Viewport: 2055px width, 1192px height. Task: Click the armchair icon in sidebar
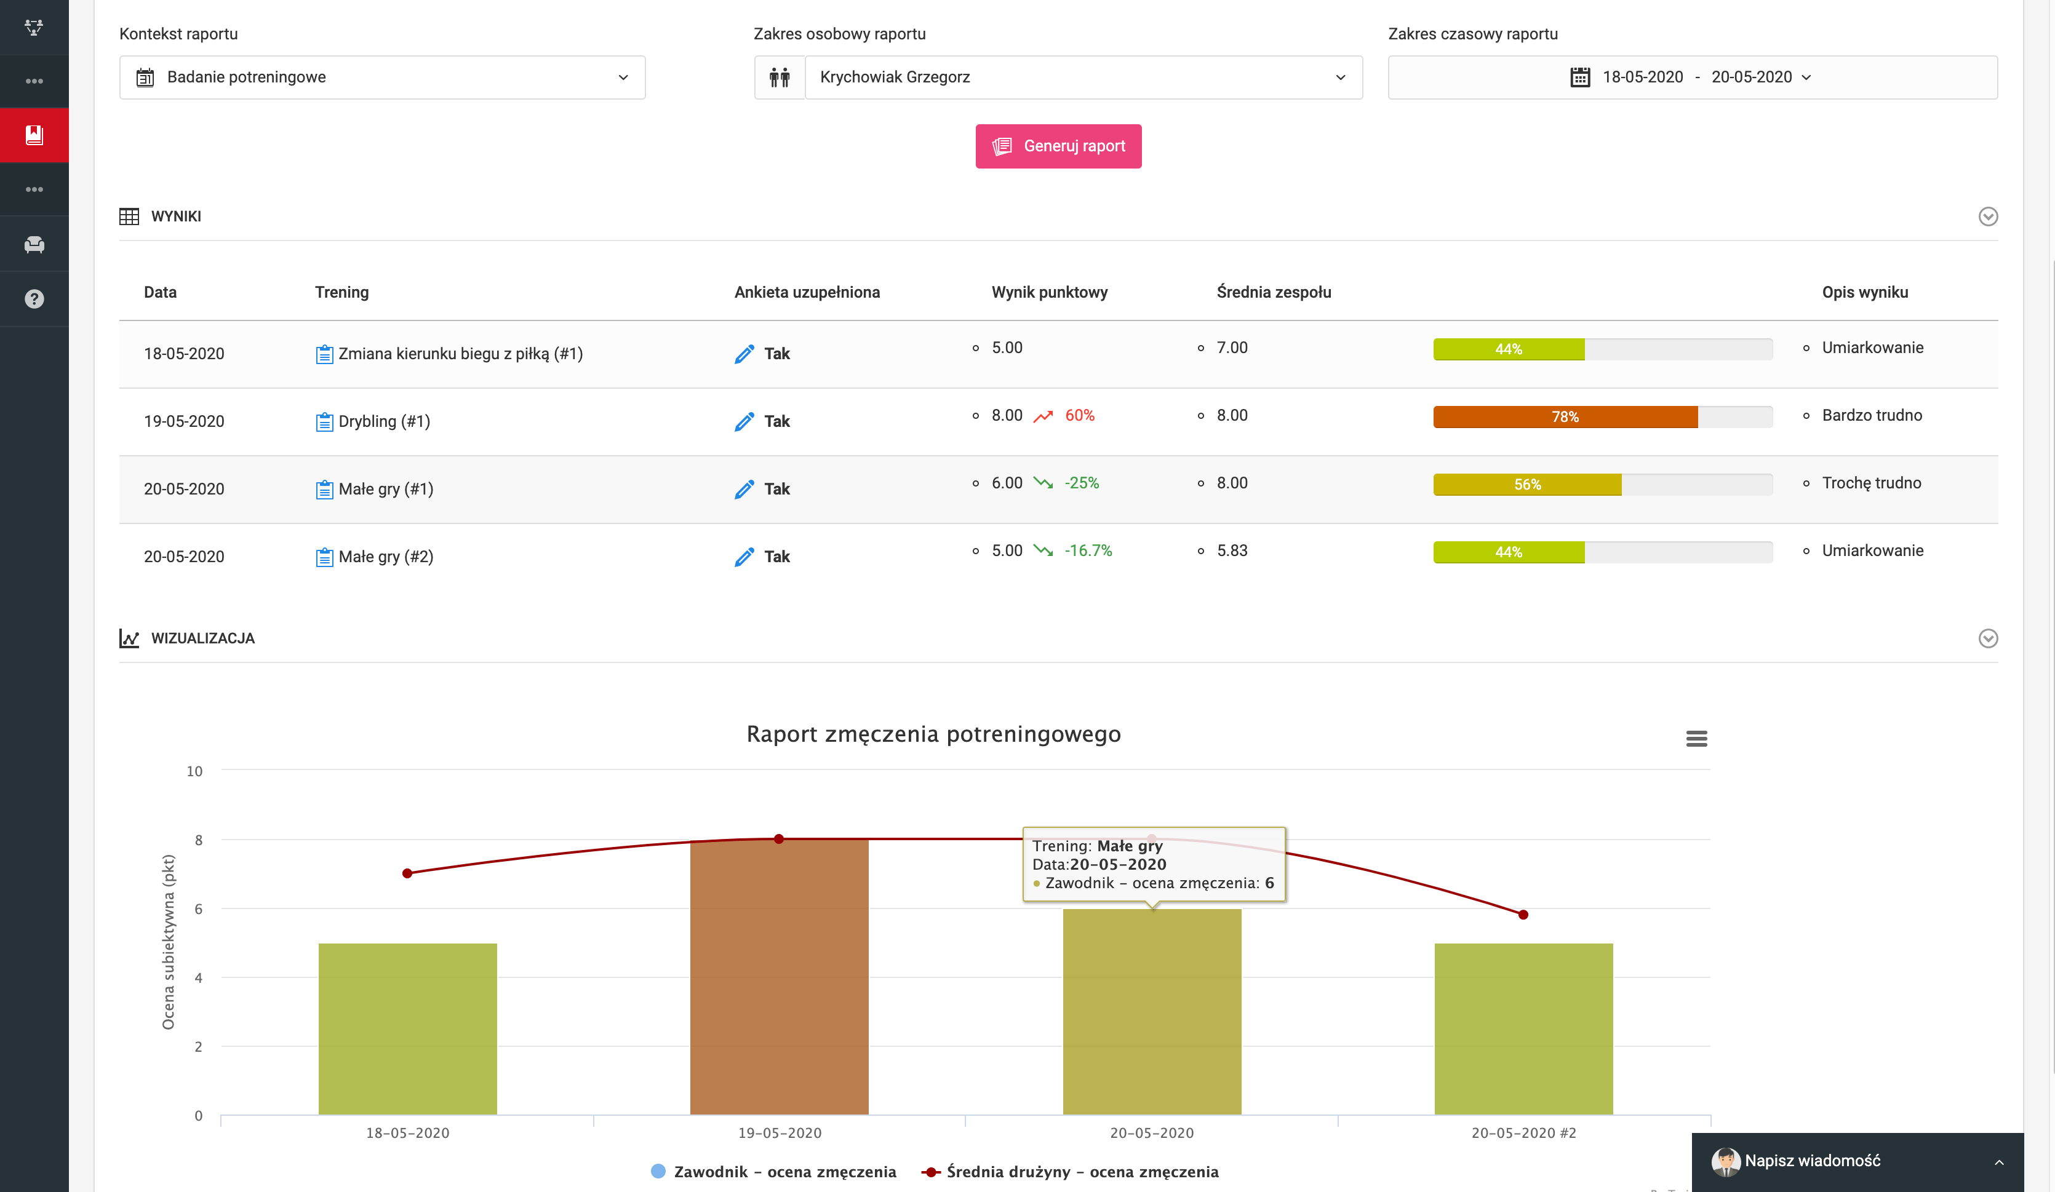pyautogui.click(x=34, y=245)
